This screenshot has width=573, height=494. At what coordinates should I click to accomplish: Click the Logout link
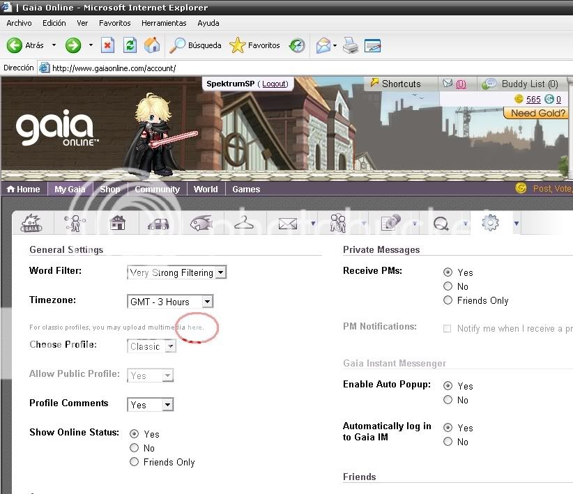pyautogui.click(x=274, y=84)
